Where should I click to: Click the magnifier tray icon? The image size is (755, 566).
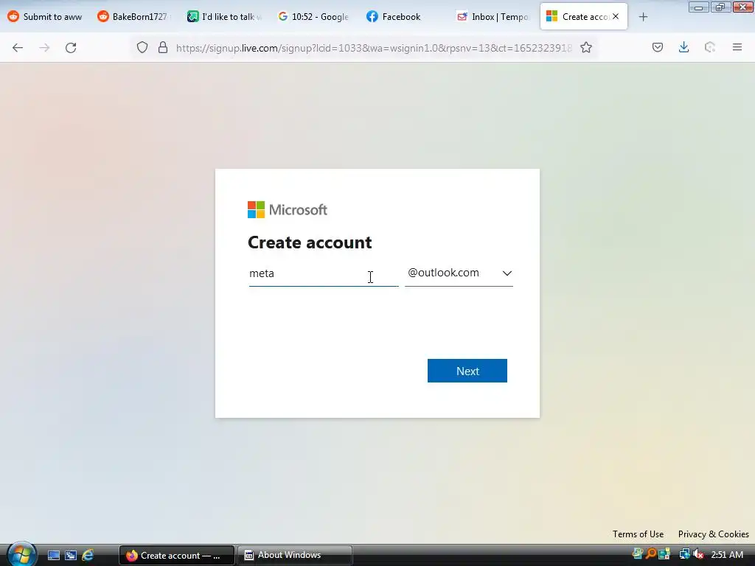(651, 554)
